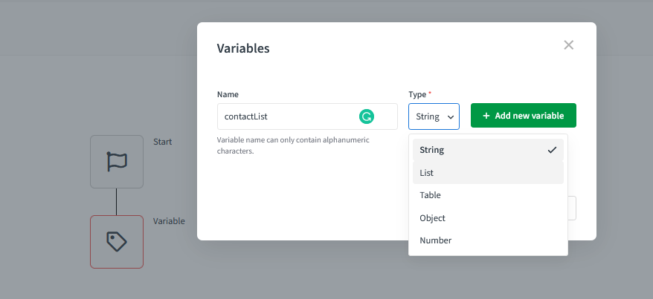Click the Start node label
This screenshot has width=653, height=299.
[162, 141]
